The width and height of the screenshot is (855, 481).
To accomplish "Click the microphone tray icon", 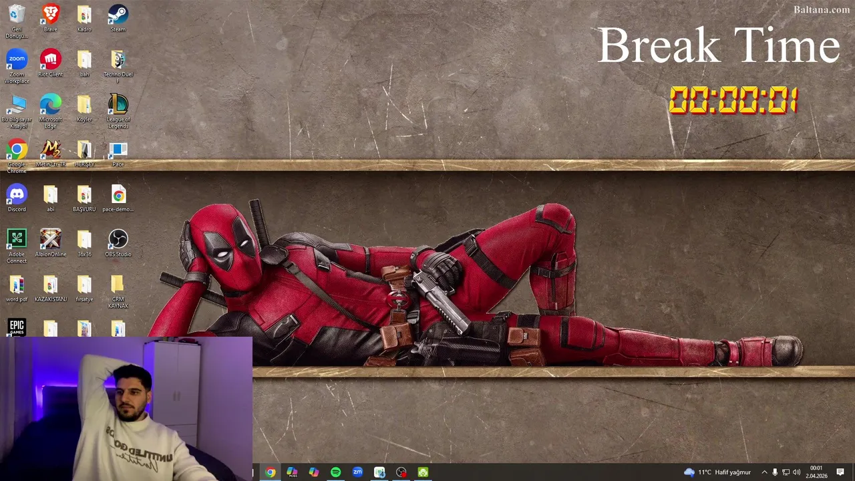I will point(775,472).
